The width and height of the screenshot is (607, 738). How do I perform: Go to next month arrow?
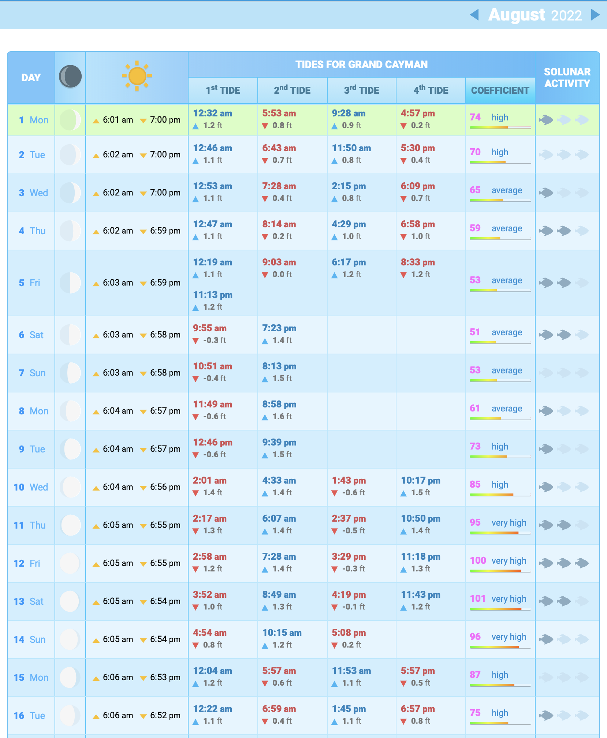coord(595,15)
